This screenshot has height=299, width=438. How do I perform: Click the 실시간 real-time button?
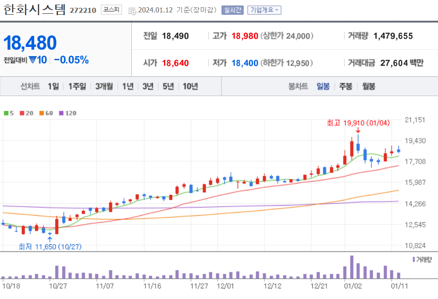(233, 10)
